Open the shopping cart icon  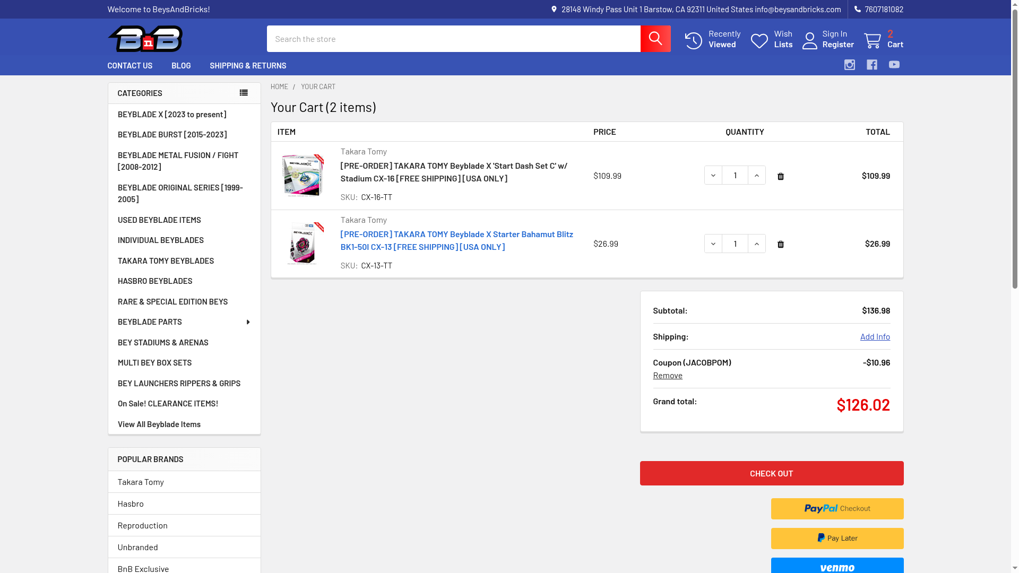point(872,41)
